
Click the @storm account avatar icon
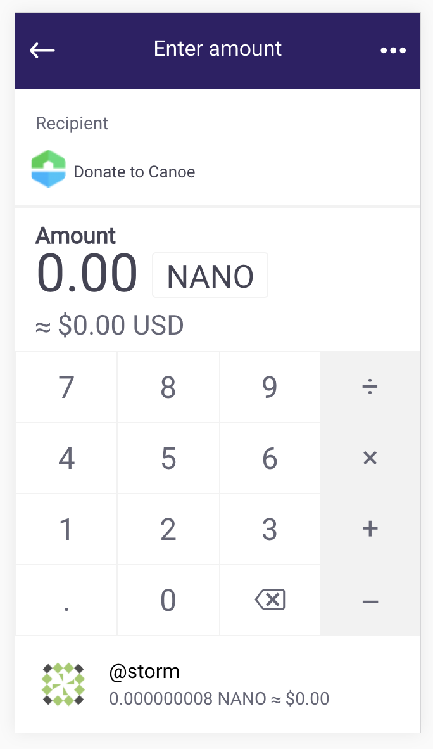tap(63, 684)
